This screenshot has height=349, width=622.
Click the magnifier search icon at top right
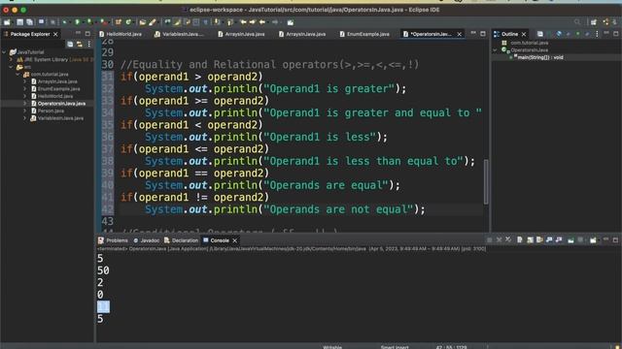pyautogui.click(x=577, y=22)
